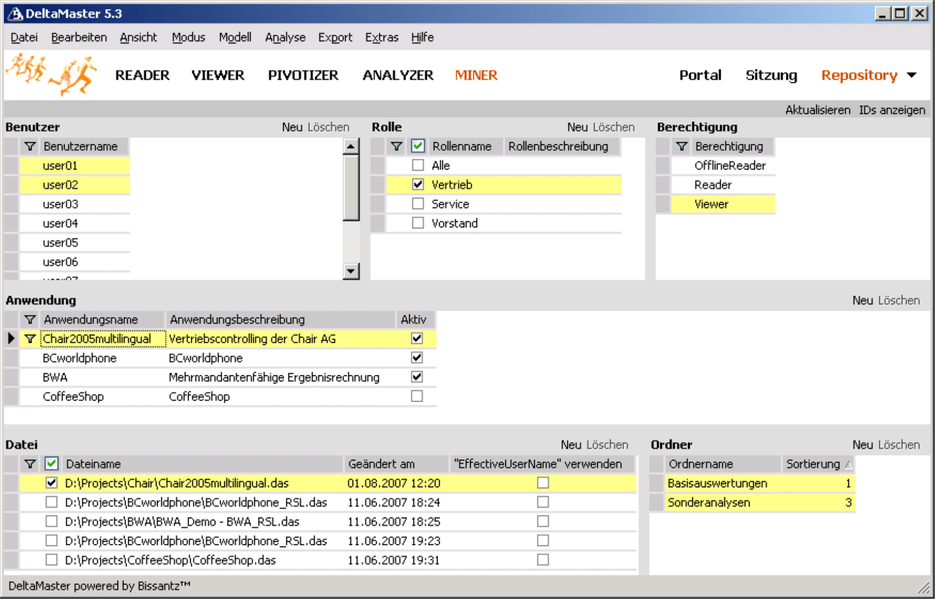
Task: Open the Ansicht menu
Action: tap(138, 37)
